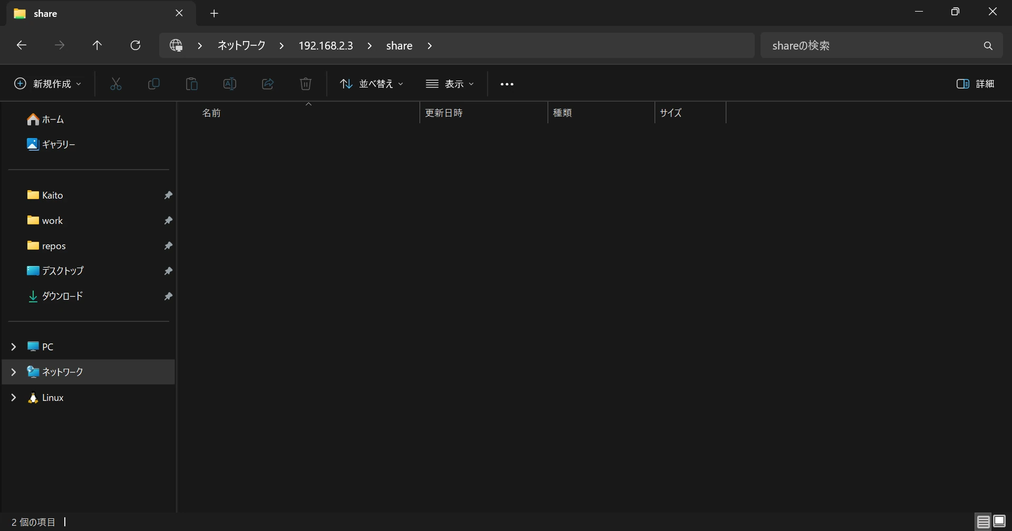This screenshot has width=1012, height=531.
Task: Click share breadcrumb in address bar
Action: tap(400, 46)
